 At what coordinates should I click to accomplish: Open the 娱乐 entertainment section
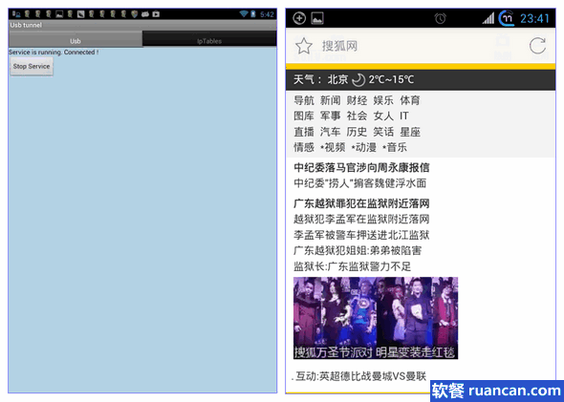(383, 100)
